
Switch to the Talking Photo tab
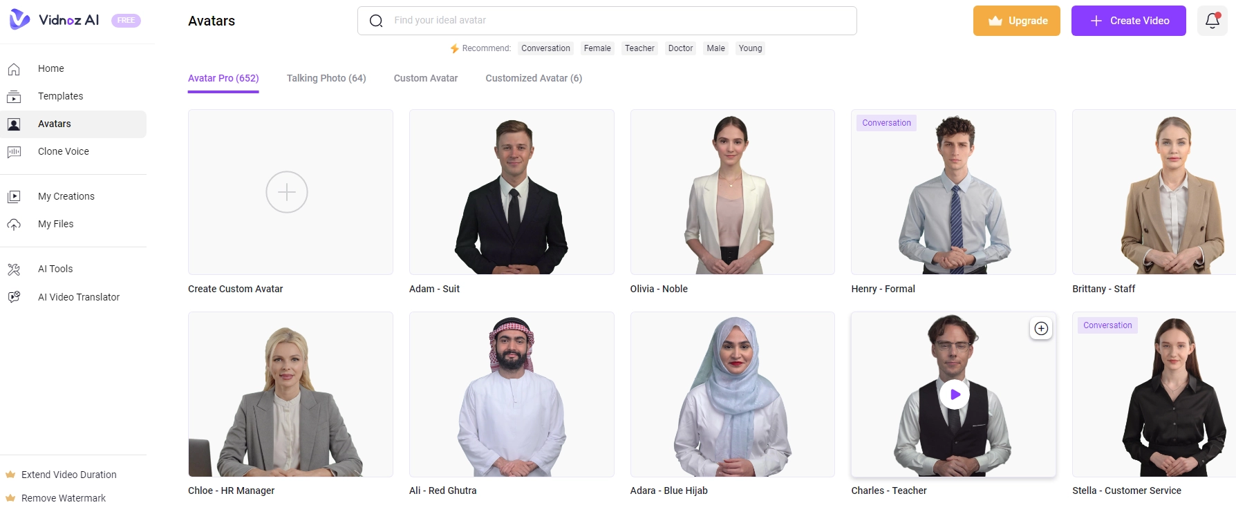pos(326,78)
